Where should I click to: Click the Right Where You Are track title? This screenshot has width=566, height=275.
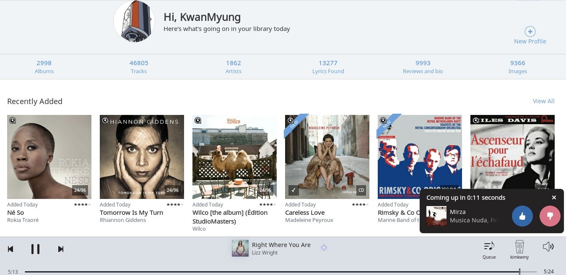click(281, 245)
